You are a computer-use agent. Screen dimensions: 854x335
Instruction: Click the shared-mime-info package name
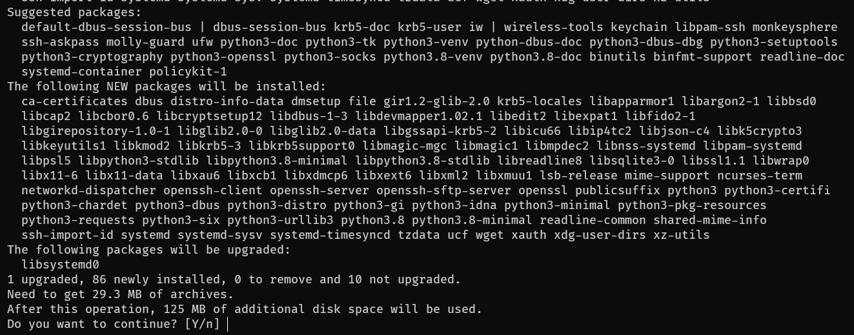click(717, 220)
